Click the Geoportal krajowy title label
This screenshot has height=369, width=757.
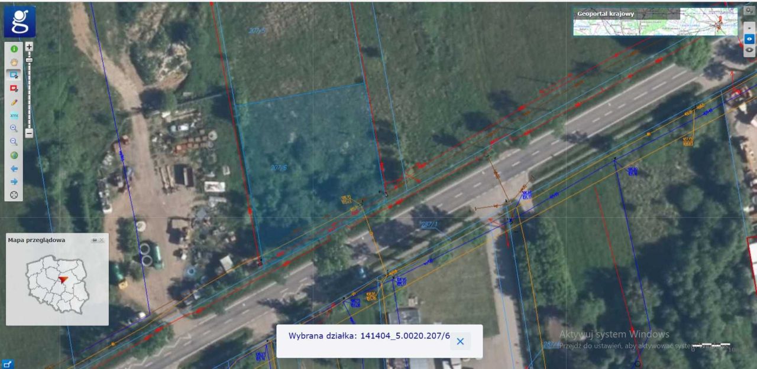click(x=606, y=14)
